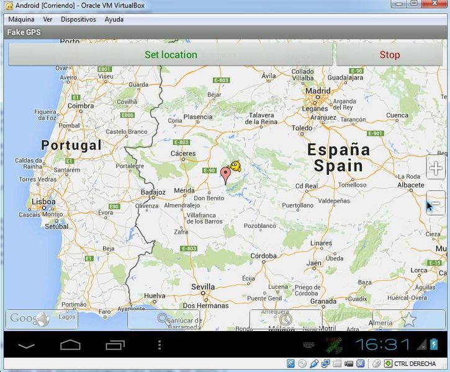The image size is (450, 372).
Task: Click the mouse integration indicator
Action: 376,364
